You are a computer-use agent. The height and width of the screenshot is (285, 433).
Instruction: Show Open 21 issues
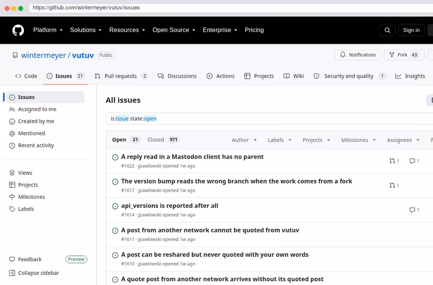pyautogui.click(x=126, y=140)
